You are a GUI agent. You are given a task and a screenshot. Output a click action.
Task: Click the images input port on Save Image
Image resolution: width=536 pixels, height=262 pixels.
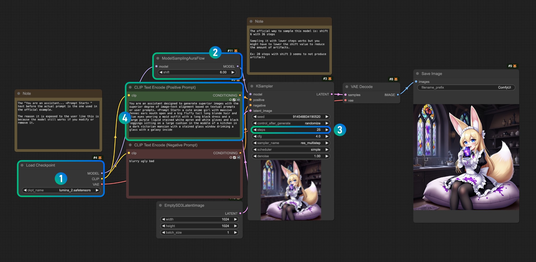pyautogui.click(x=416, y=82)
